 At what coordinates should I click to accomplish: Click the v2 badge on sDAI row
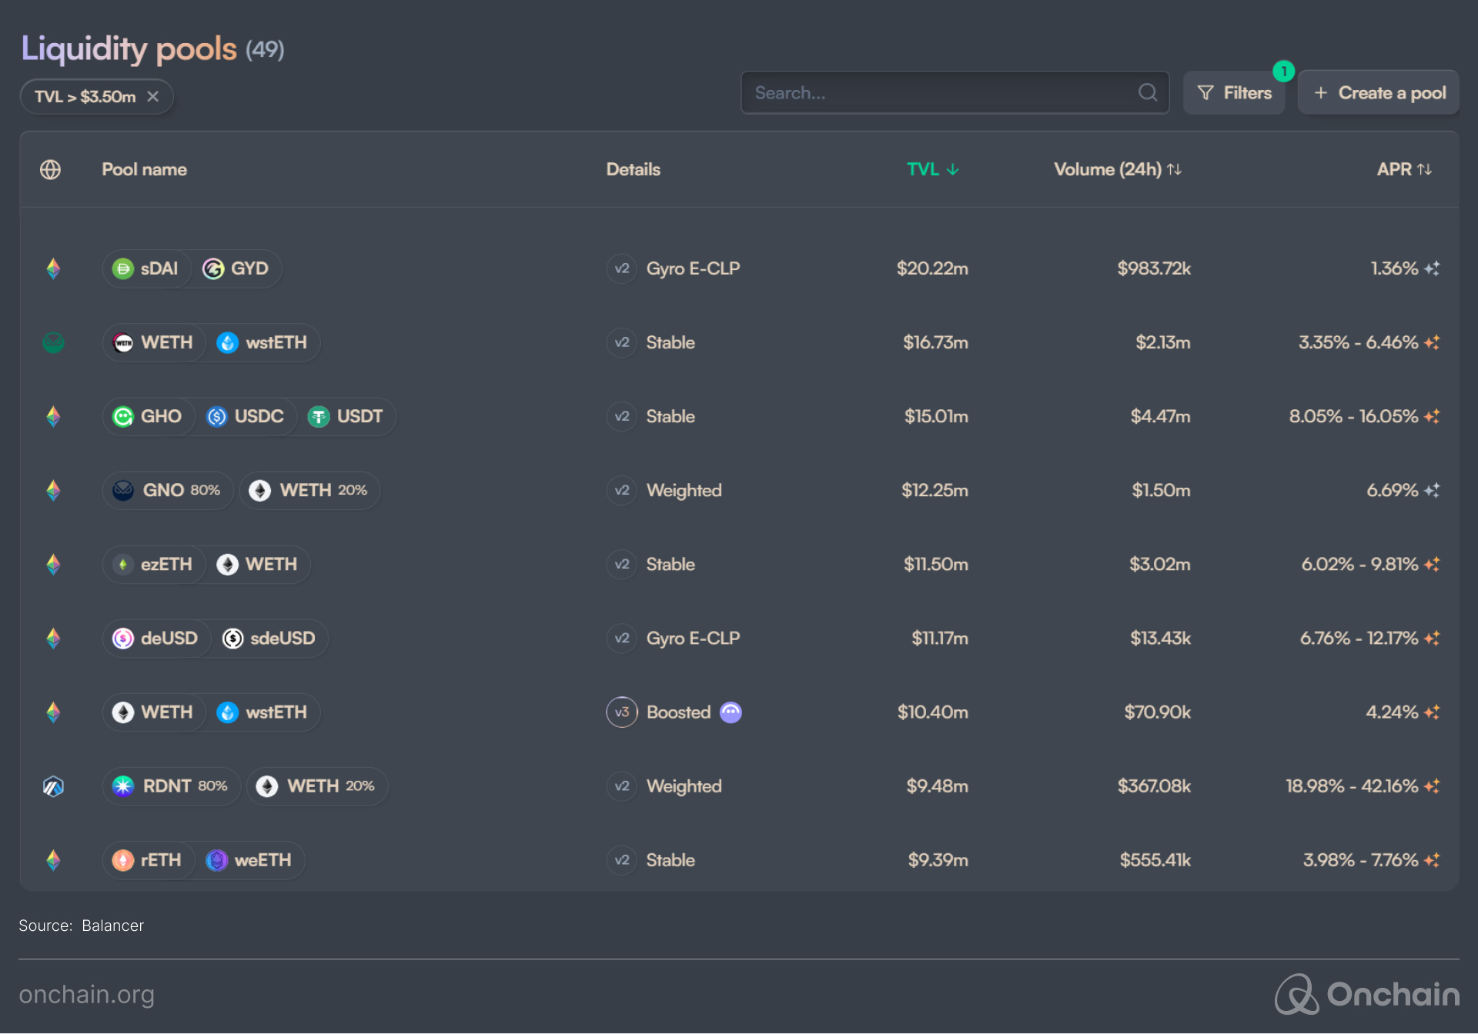(x=622, y=269)
